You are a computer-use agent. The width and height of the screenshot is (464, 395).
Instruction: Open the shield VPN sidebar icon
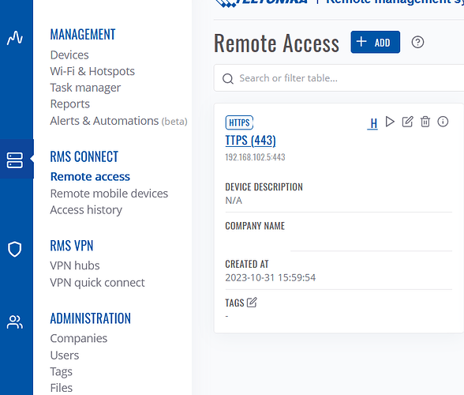tap(15, 249)
